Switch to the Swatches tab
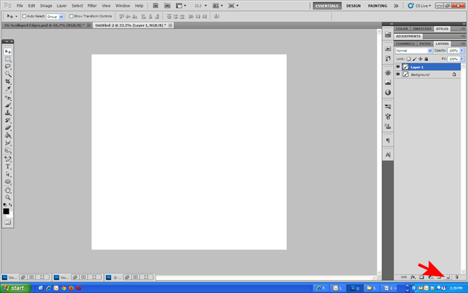 point(422,29)
